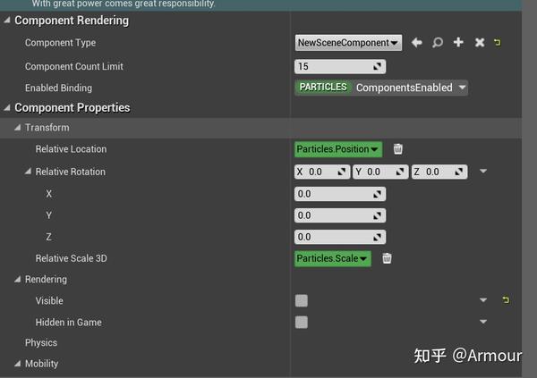This screenshot has width=537, height=378.
Task: Click the use selected asset arrow icon
Action: pos(416,42)
